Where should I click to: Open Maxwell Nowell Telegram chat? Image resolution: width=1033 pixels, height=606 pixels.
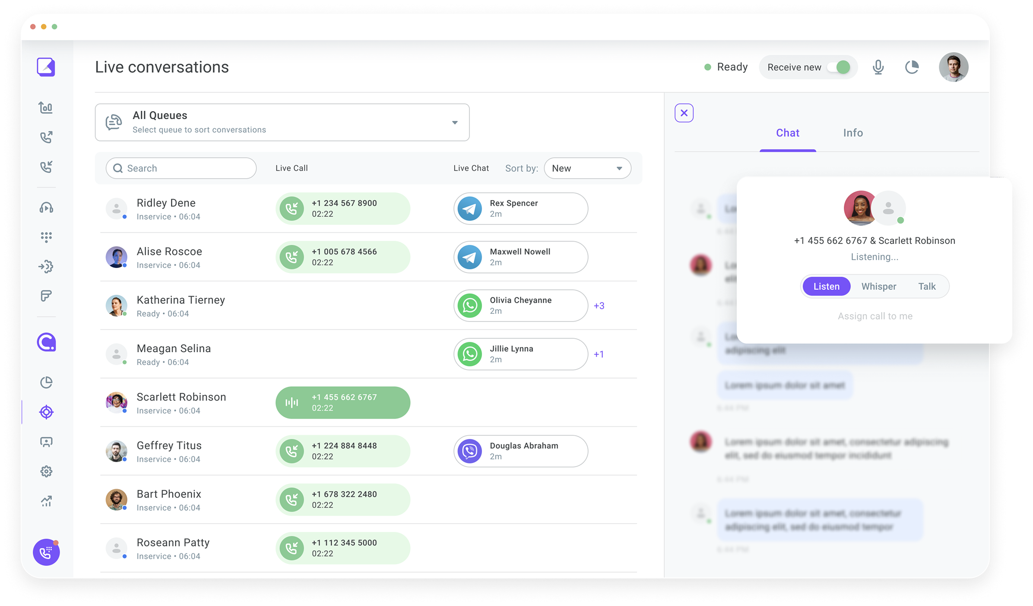click(521, 257)
